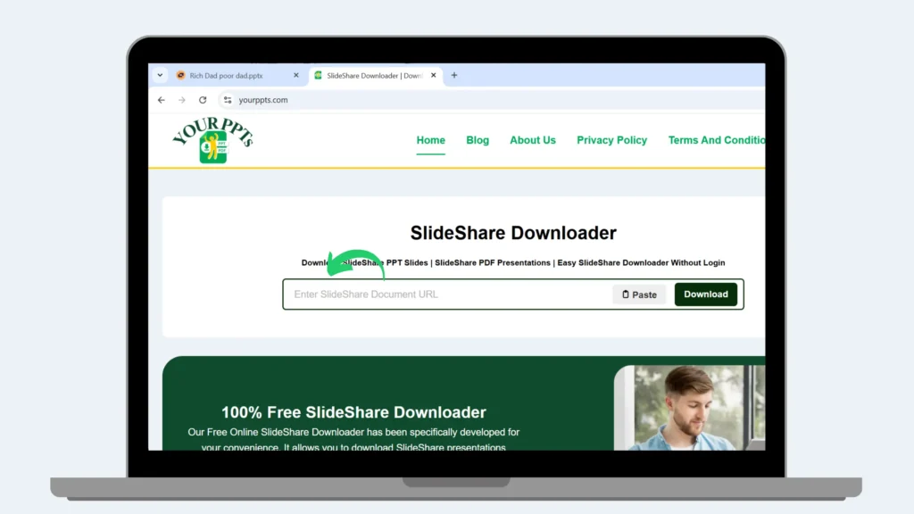Screen dimensions: 914x514
Task: Click the dark green Download button
Action: click(x=705, y=294)
